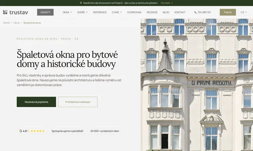This screenshot has width=253, height=151.
Task: Click the phone icon beside 724 289 123
Action: tap(195, 12)
